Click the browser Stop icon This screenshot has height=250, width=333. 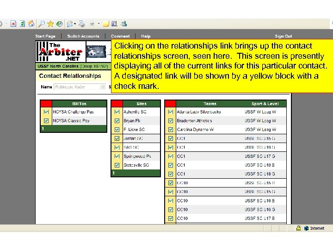point(13,24)
